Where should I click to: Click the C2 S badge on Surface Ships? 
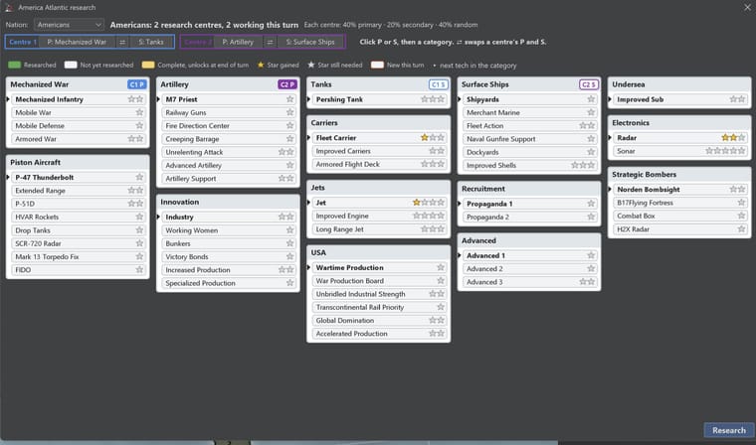point(589,84)
